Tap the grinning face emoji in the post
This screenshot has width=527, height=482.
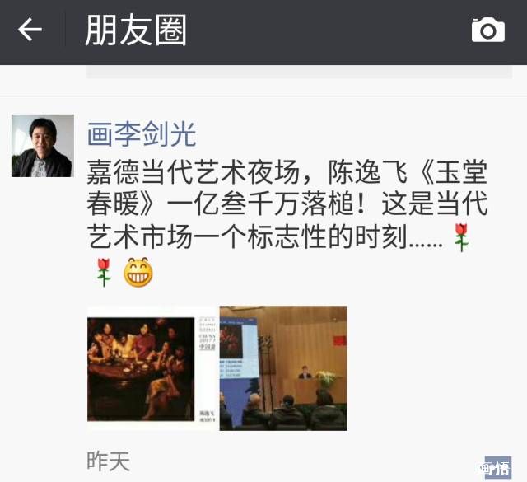point(138,273)
